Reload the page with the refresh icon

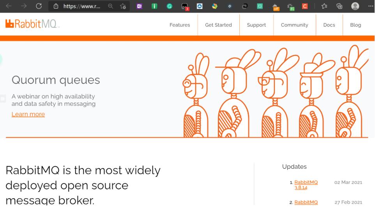(39, 6)
